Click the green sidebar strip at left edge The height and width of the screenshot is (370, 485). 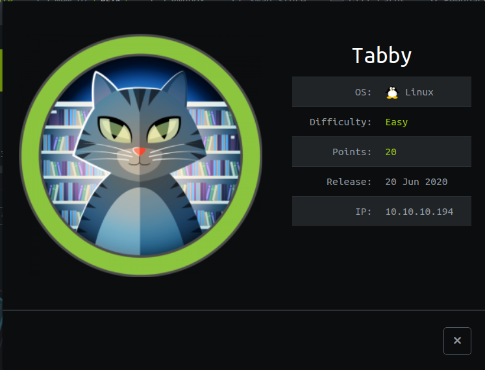point(1,70)
